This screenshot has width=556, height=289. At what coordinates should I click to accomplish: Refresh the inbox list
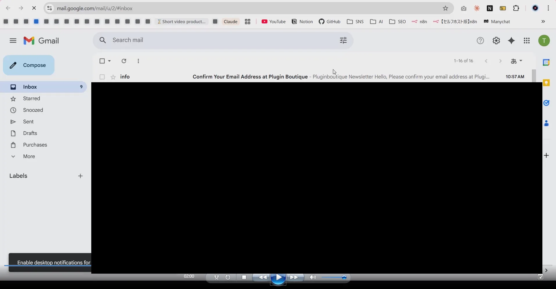[x=124, y=61]
